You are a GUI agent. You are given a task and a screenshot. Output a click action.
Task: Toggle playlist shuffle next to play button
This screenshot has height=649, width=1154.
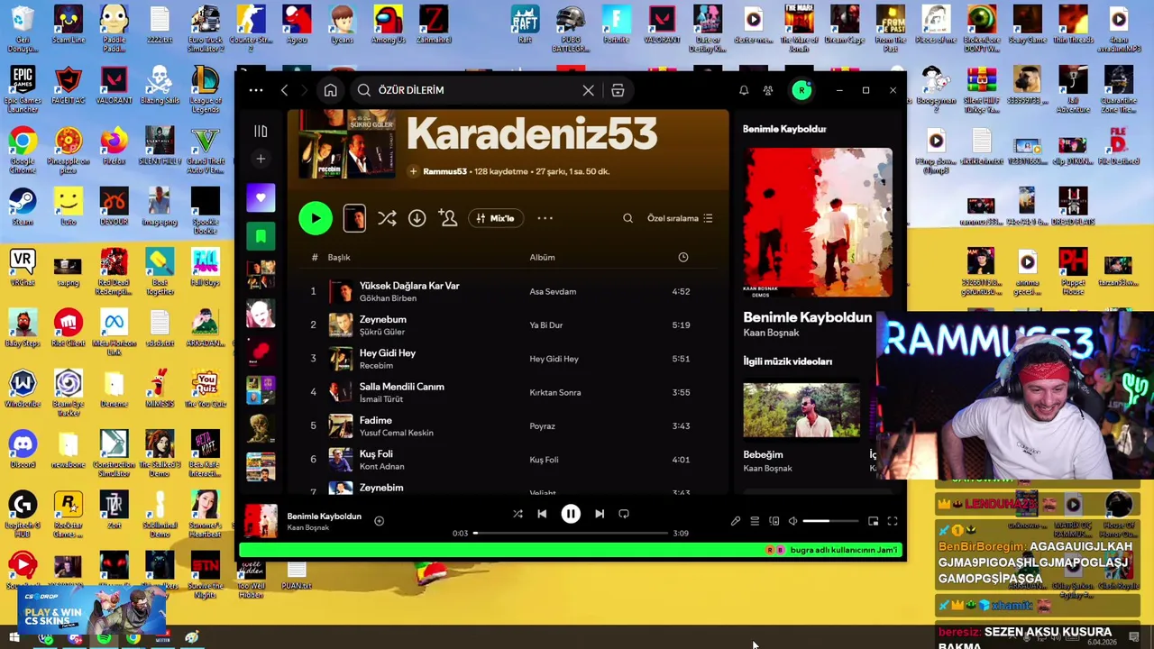[387, 218]
